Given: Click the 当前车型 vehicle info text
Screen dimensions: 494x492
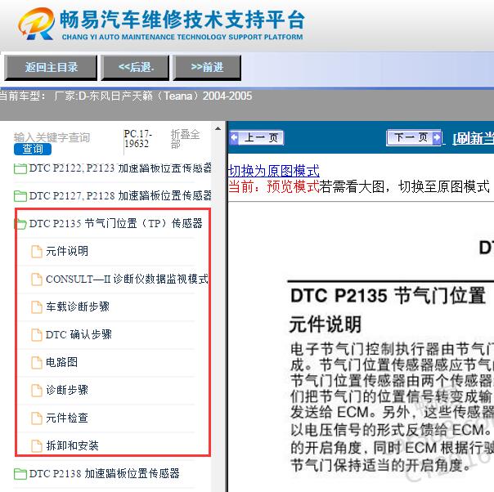Looking at the screenshot, I should (x=125, y=96).
